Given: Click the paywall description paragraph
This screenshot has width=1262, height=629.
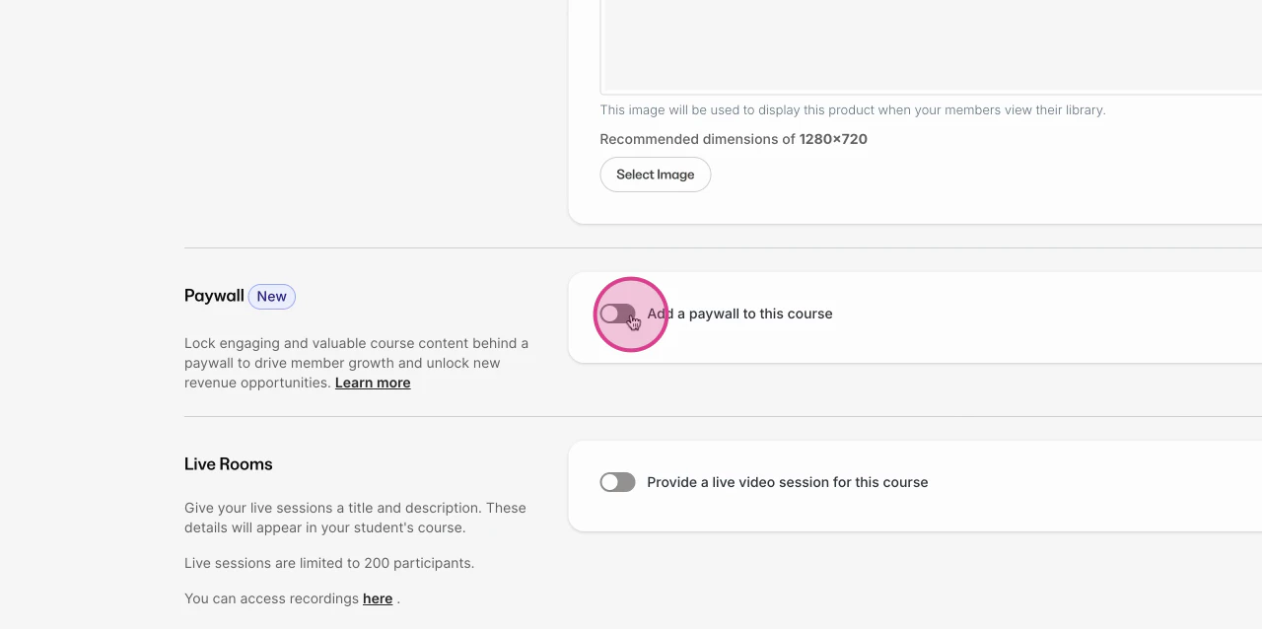Looking at the screenshot, I should pyautogui.click(x=356, y=363).
